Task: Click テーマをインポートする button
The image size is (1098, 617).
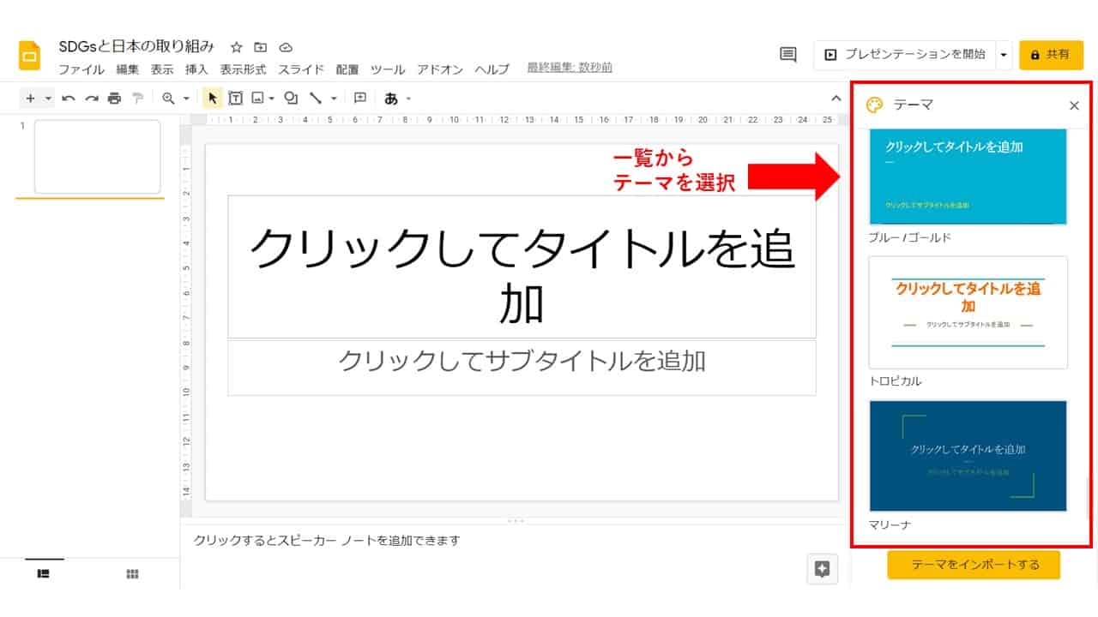Action: [x=974, y=565]
